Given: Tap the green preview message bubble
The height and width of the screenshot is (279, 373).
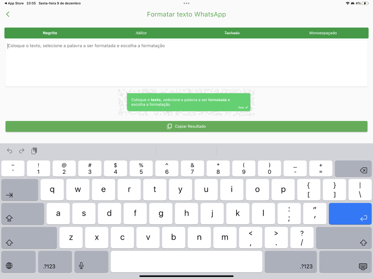Looking at the screenshot, I should pyautogui.click(x=188, y=102).
